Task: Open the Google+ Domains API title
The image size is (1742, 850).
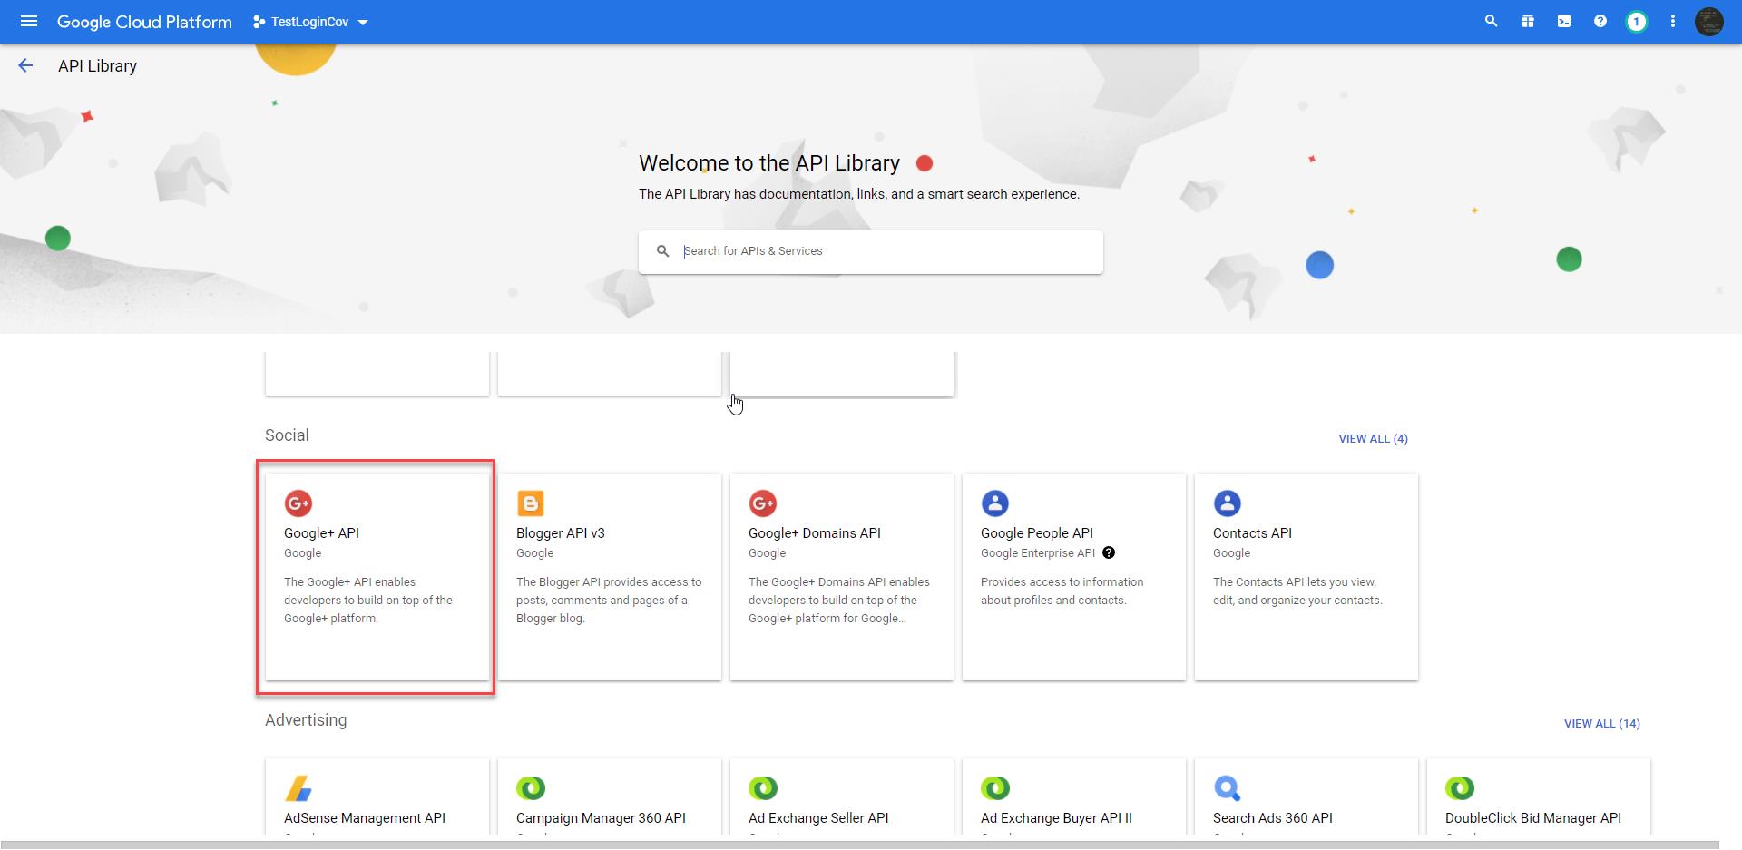Action: (815, 532)
